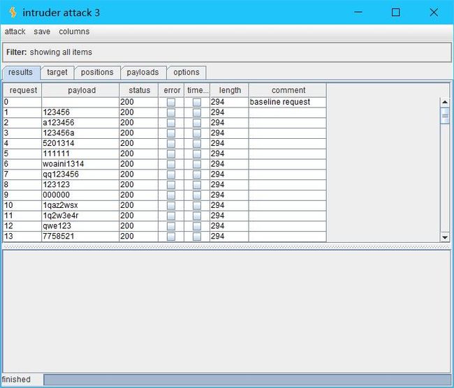Click request number 0 cell
Screen dimensions: 454x388
point(22,102)
